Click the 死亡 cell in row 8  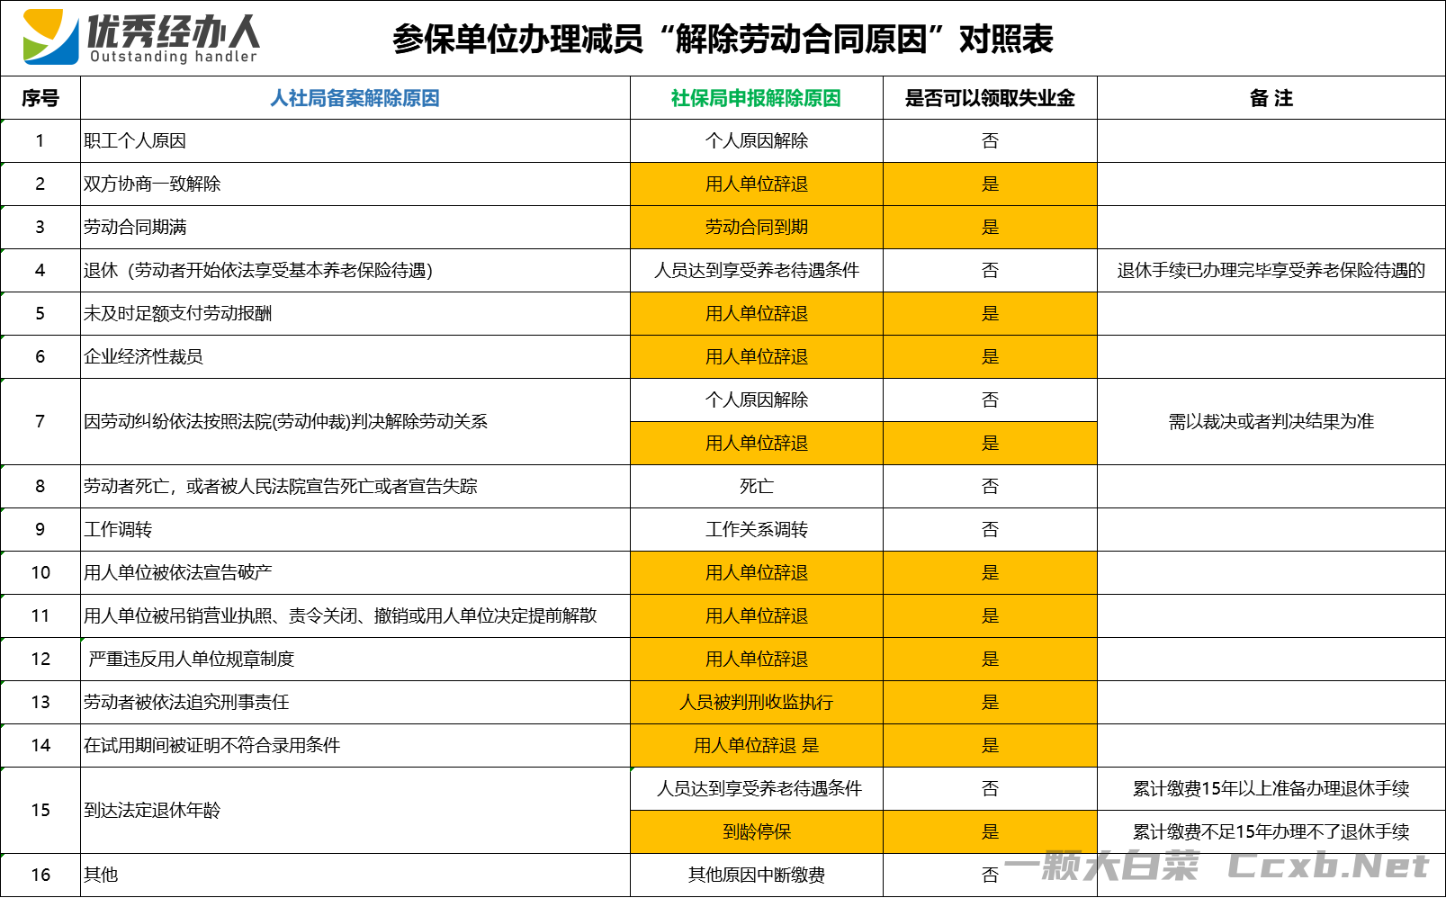756,487
